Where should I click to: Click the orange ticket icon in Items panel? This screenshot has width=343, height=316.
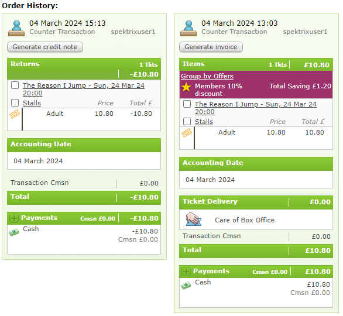[x=187, y=133]
